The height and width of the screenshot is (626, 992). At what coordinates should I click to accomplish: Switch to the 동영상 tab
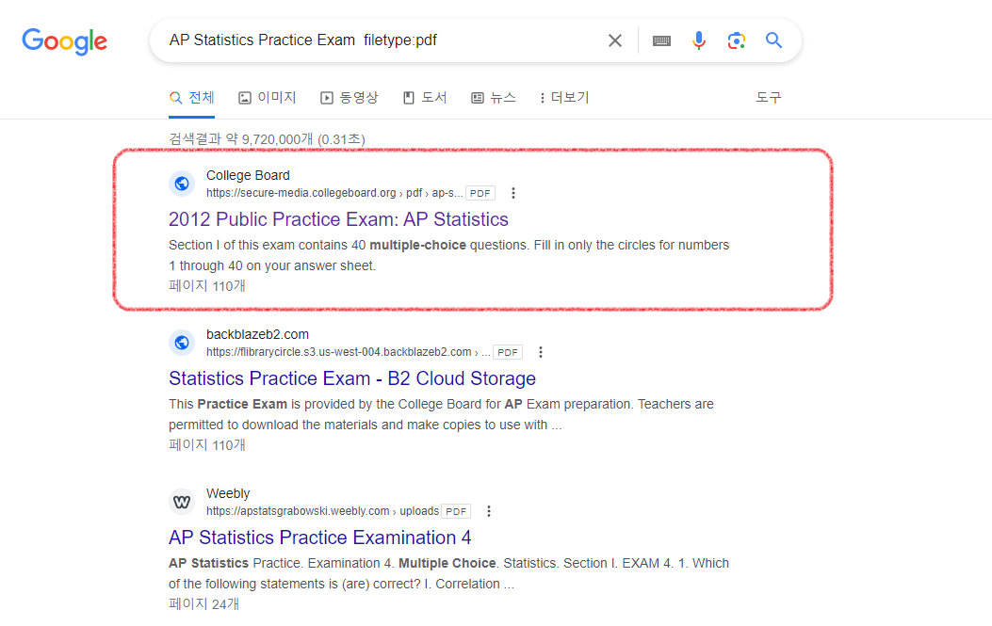click(350, 97)
